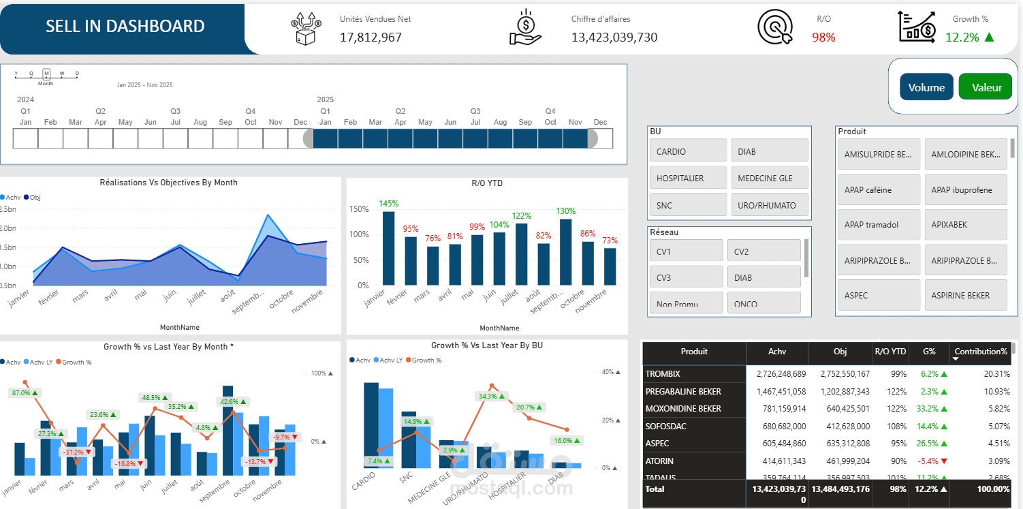The height and width of the screenshot is (509, 1023).
Task: Switch the dashboard to Valeur view
Action: (x=986, y=87)
